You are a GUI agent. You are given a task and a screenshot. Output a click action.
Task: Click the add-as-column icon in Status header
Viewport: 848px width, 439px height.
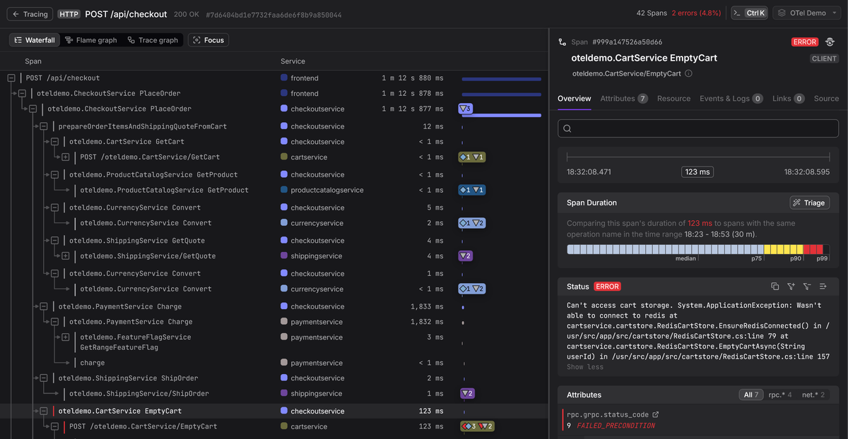click(x=823, y=287)
